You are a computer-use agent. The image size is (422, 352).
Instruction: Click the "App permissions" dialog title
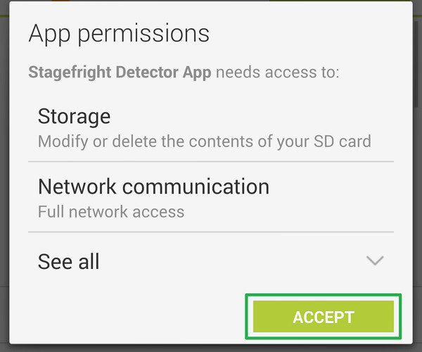point(118,34)
